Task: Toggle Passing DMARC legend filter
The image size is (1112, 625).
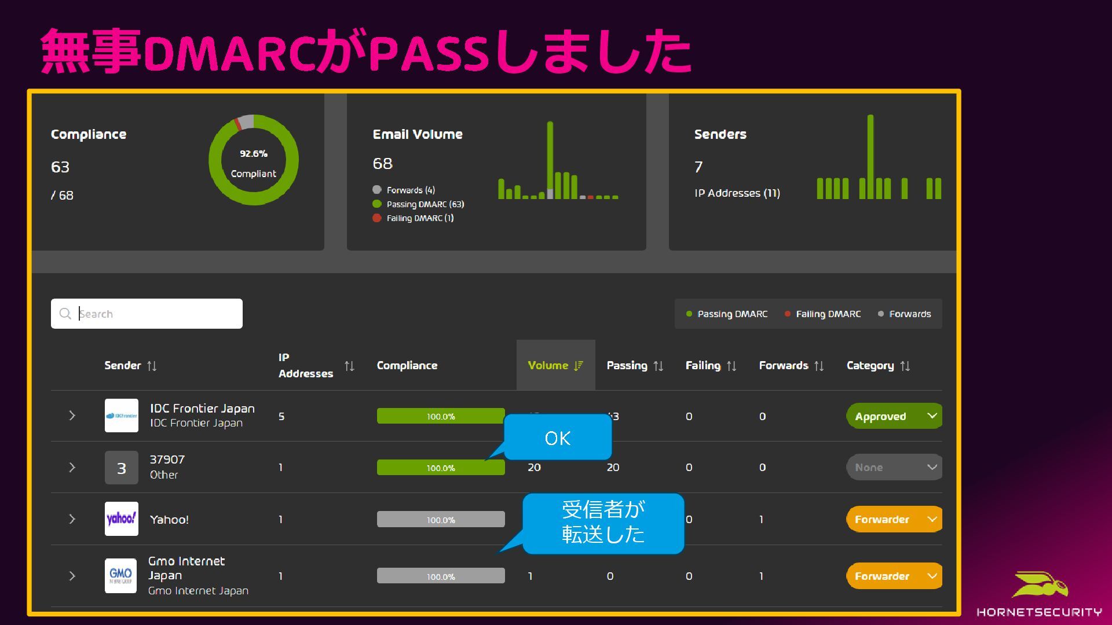Action: (727, 314)
